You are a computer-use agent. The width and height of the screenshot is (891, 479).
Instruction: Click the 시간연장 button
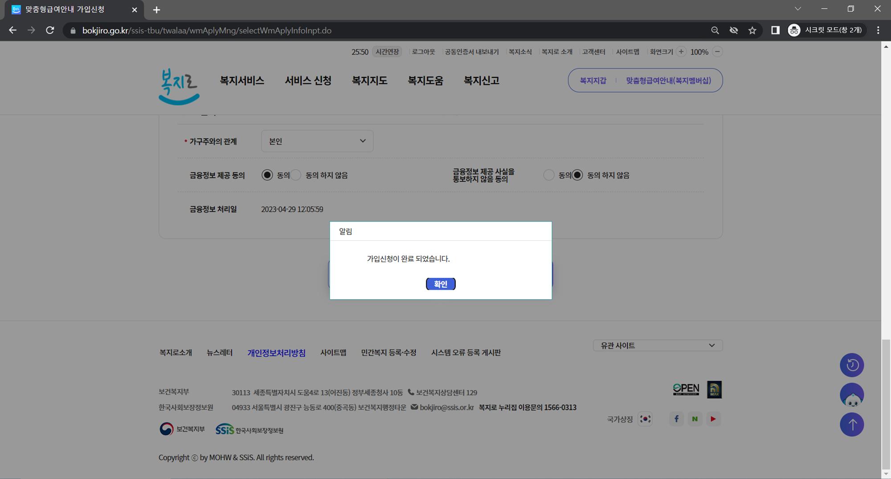tap(387, 52)
